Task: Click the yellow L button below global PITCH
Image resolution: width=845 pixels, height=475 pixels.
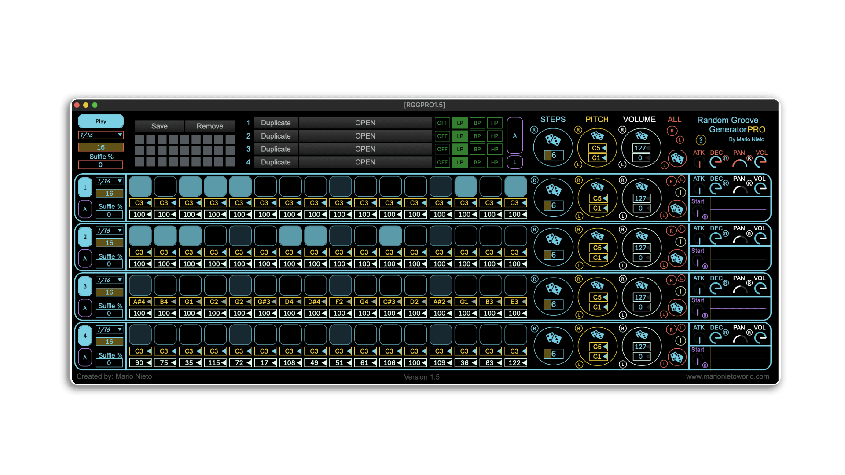Action: 578,164
